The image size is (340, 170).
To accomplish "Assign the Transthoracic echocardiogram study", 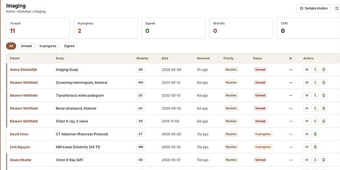I will pyautogui.click(x=315, y=96).
